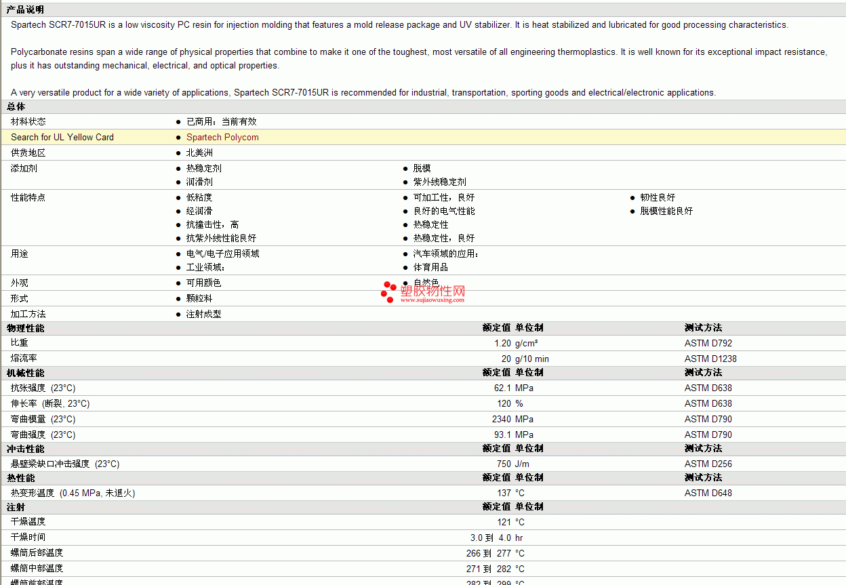
Task: Click the 外观 row label
Action: [20, 283]
